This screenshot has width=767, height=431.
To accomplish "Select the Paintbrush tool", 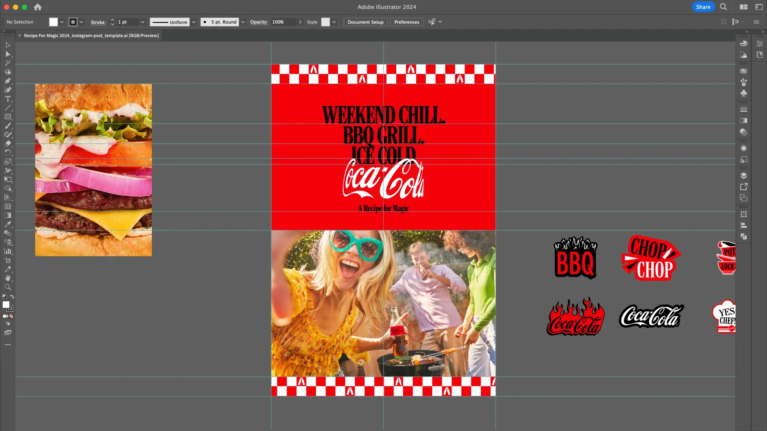I will point(8,126).
